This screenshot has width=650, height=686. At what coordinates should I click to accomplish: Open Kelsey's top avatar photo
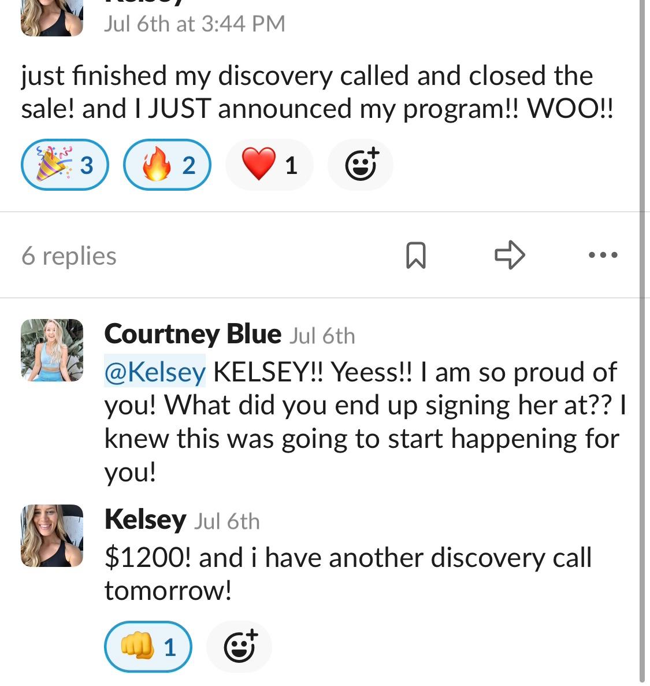click(x=51, y=17)
